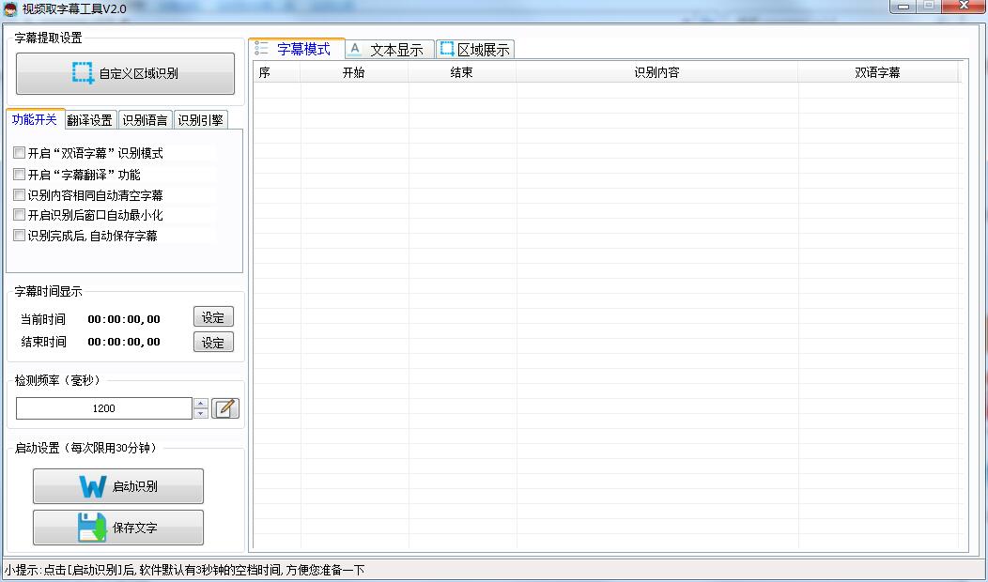Enable auto-minimize window after recognition starts

18,215
